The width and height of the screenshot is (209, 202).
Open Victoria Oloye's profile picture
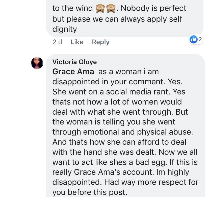[37, 63]
